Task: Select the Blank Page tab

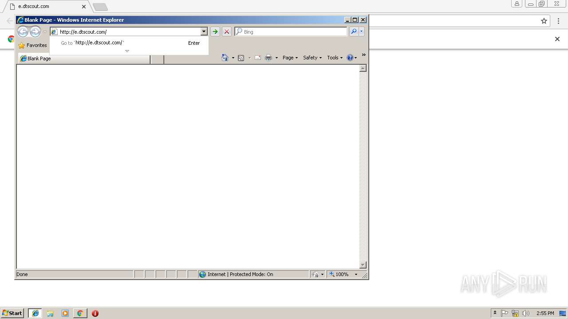Action: tap(84, 58)
